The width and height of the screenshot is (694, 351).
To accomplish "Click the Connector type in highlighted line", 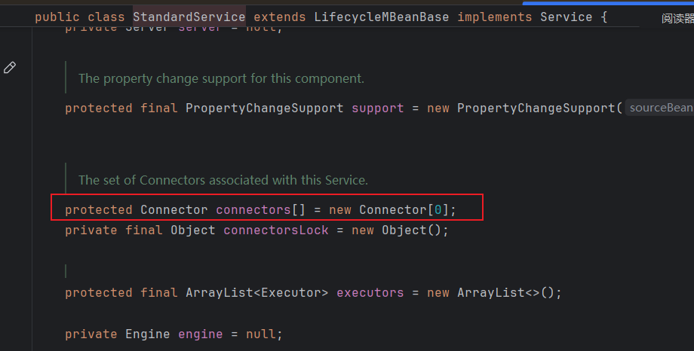I will click(173, 209).
